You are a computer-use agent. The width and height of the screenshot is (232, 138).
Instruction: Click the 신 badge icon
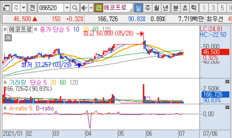pos(99,8)
